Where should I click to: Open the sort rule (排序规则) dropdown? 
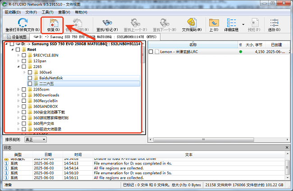pyautogui.click(x=36, y=140)
